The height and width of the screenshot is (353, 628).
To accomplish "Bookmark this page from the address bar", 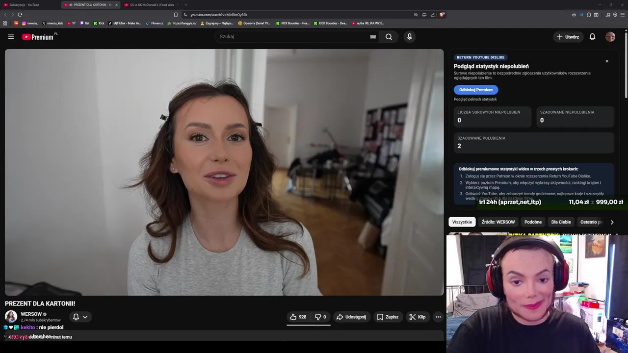I will (x=176, y=15).
